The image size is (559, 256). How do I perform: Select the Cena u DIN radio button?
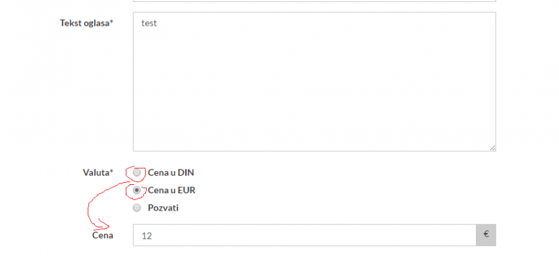click(137, 173)
